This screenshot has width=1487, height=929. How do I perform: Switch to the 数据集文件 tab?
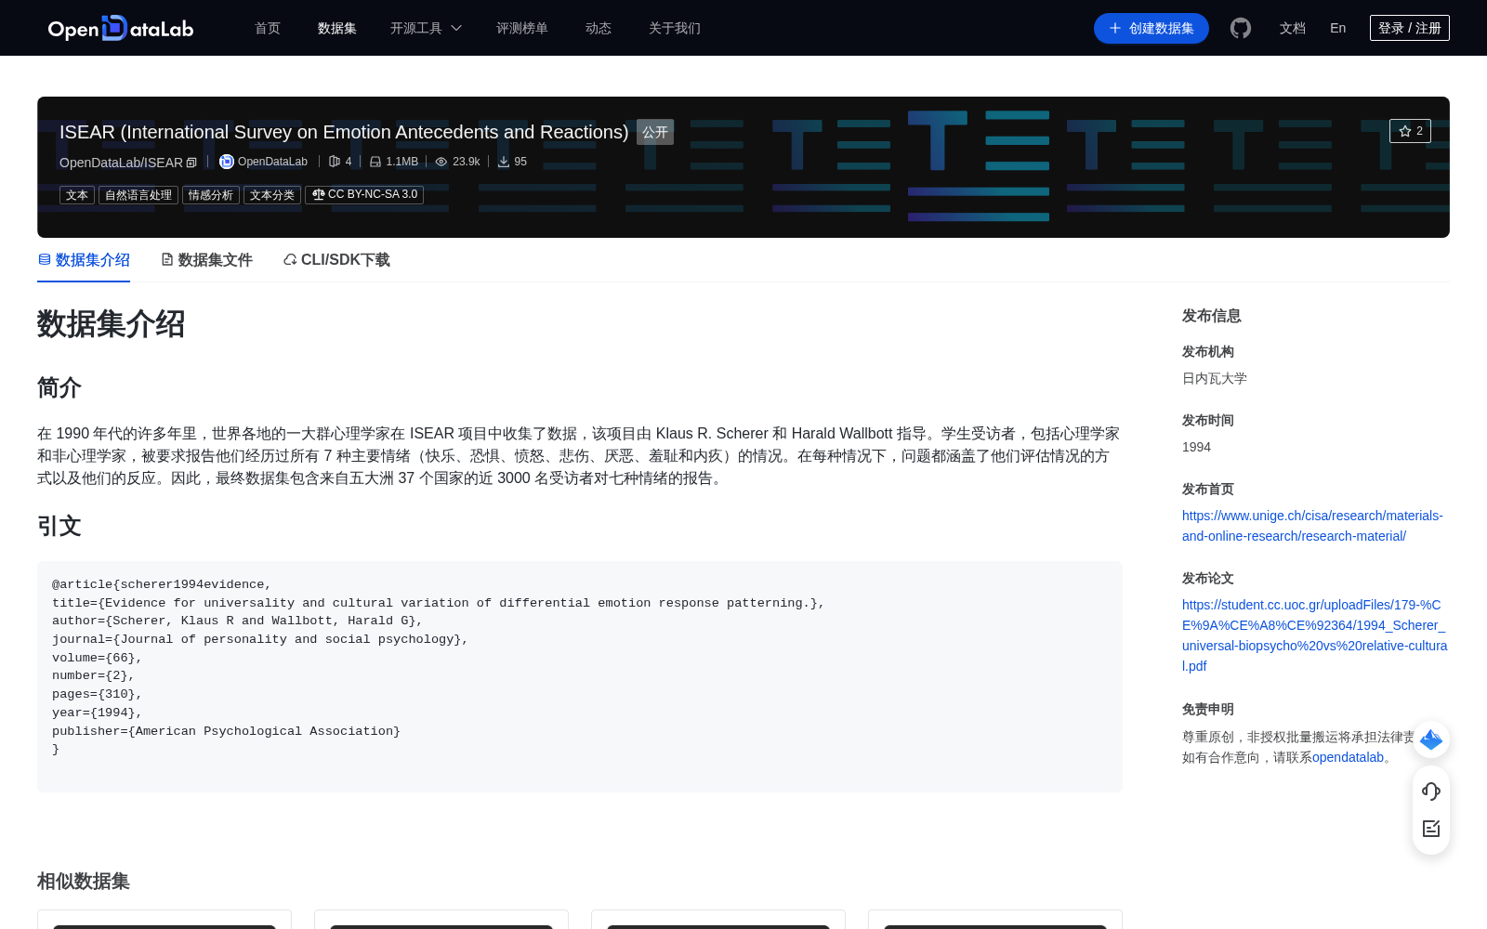pos(206,260)
